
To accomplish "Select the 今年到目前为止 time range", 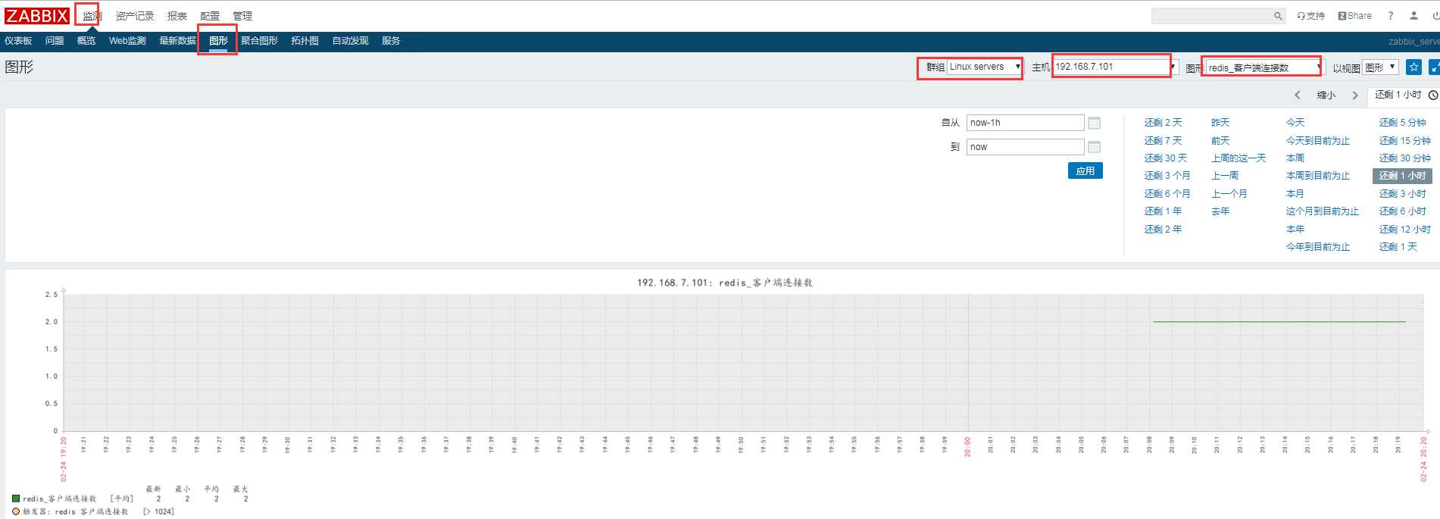I will coord(1318,247).
